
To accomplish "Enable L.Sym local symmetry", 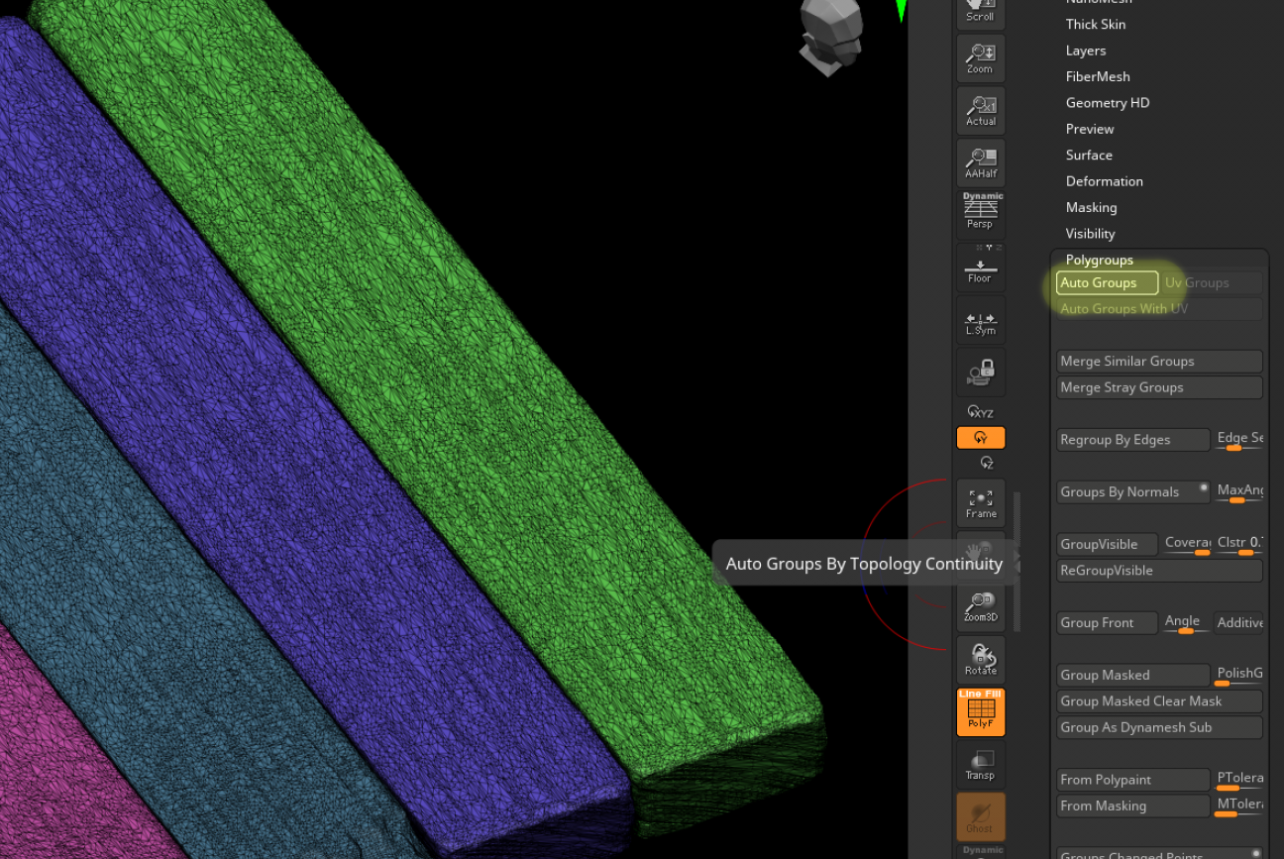I will click(980, 320).
